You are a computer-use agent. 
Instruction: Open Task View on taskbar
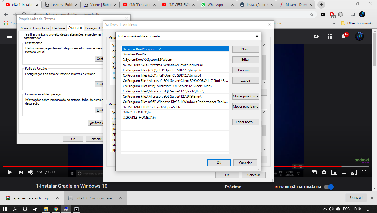[x=35, y=209]
